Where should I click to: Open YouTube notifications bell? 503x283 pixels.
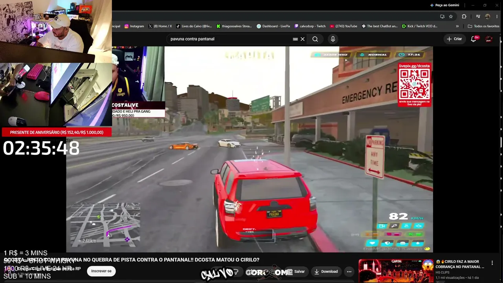[x=474, y=39]
